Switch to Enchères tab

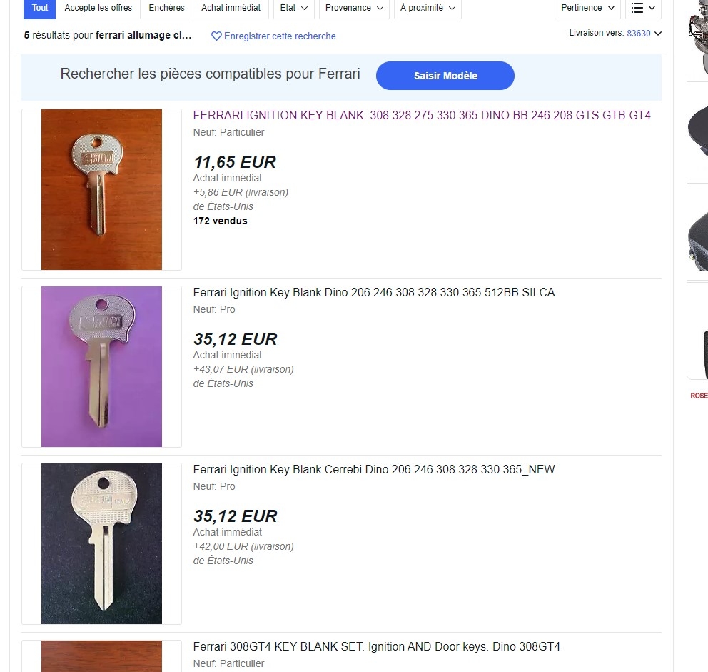click(x=166, y=8)
